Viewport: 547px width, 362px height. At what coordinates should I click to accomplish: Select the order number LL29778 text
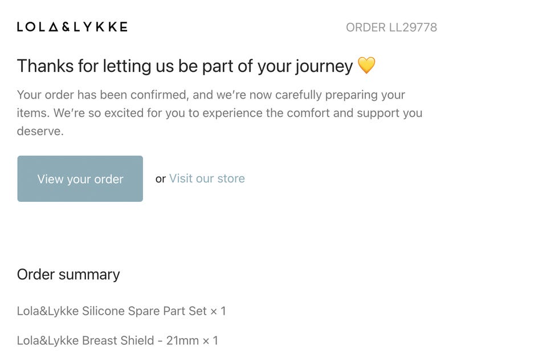point(413,27)
